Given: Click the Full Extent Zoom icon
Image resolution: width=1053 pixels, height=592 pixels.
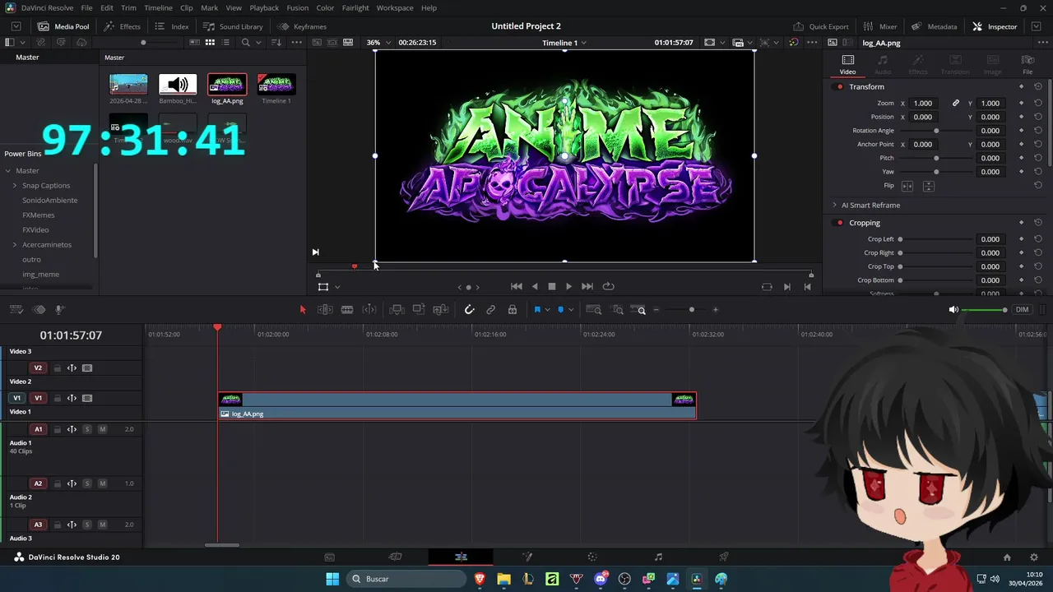Looking at the screenshot, I should click(594, 310).
